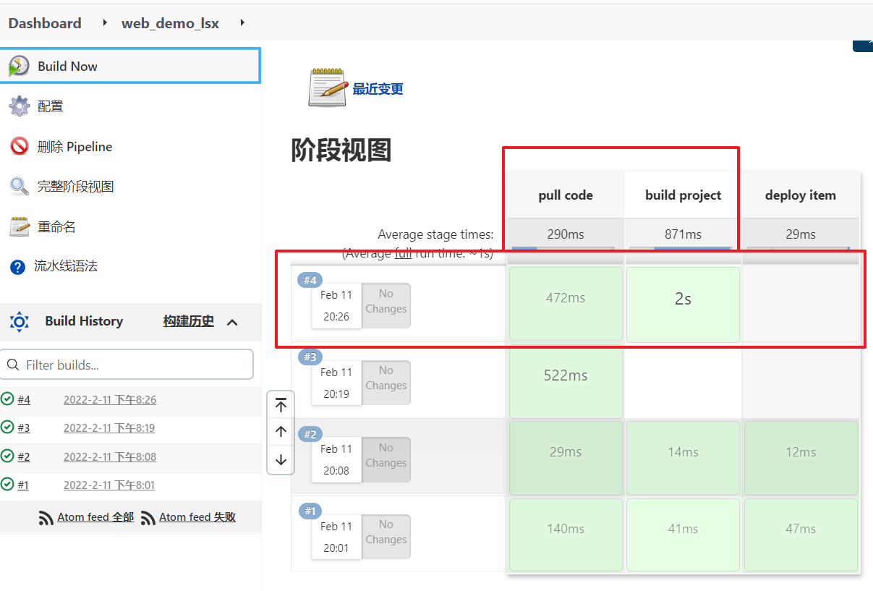Click the 2s build project stage cell
The height and width of the screenshot is (591, 873).
tap(683, 304)
